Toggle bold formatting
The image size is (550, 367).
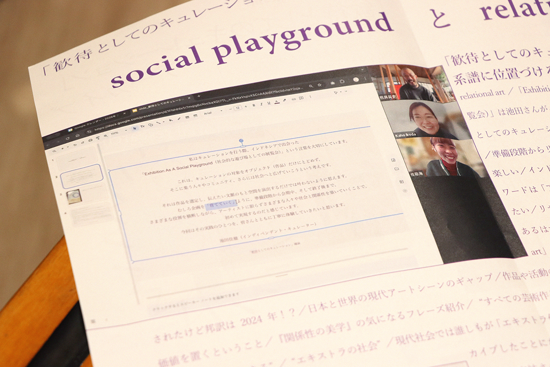(x=254, y=106)
